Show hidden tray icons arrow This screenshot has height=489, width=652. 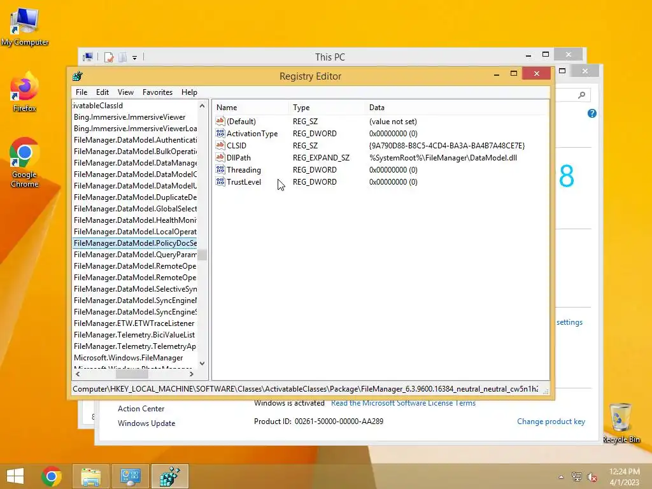tap(561, 477)
